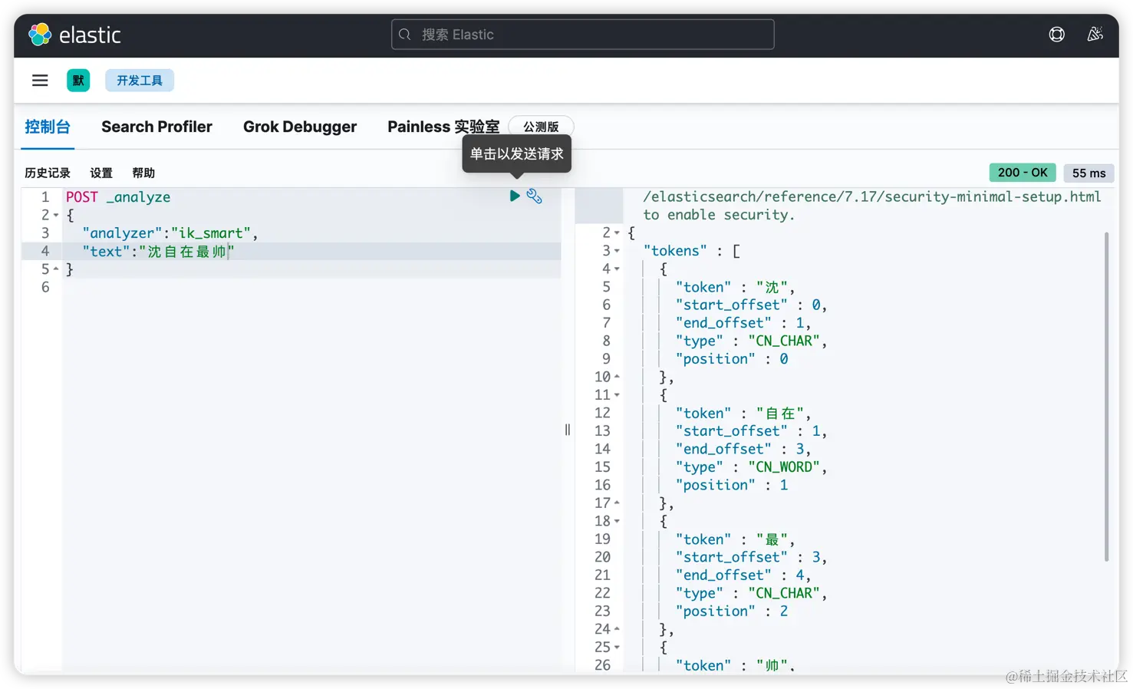Click the "end_offset" : 3 line
Viewport: 1133px width, 689px height.
[x=743, y=449]
